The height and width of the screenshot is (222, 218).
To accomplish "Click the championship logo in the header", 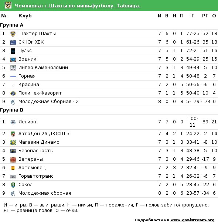I will [x=8, y=6].
